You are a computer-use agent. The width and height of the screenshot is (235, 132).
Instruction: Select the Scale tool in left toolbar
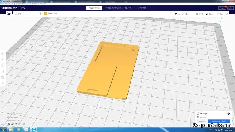[3, 59]
